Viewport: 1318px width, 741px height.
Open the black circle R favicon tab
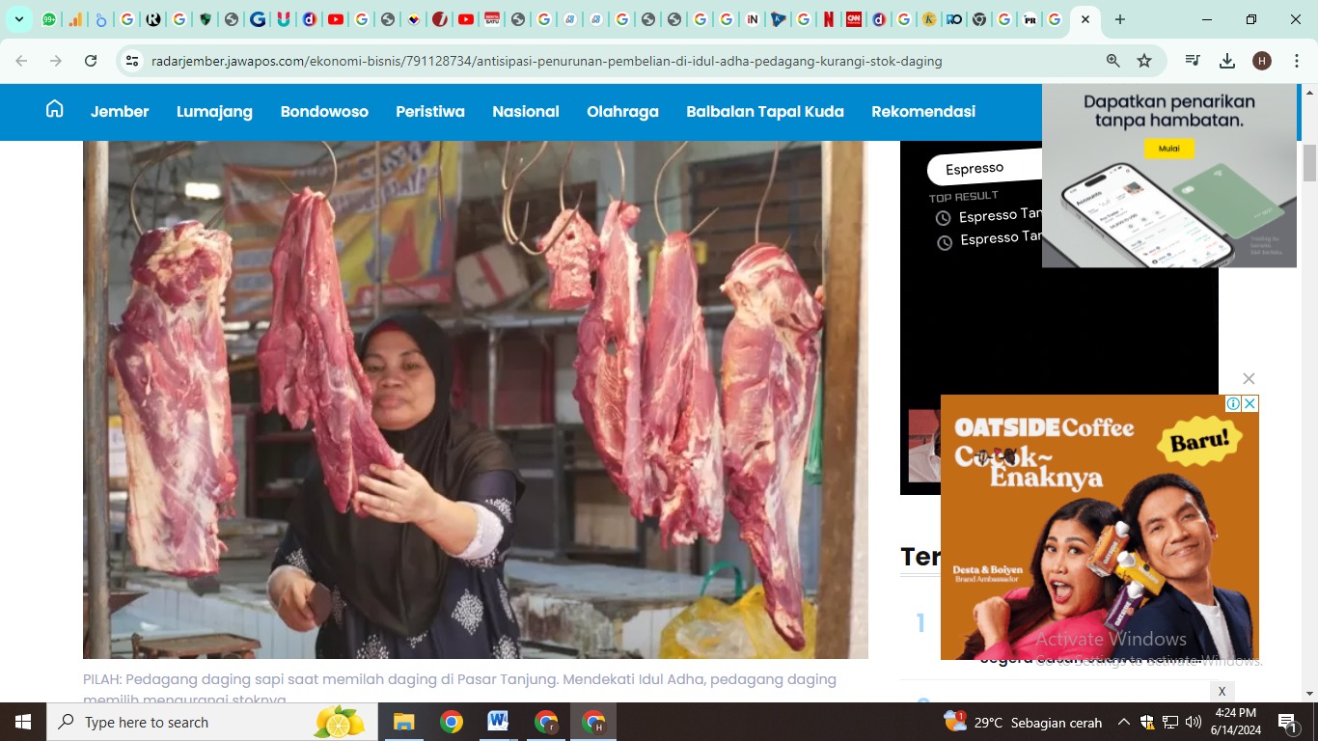153,19
